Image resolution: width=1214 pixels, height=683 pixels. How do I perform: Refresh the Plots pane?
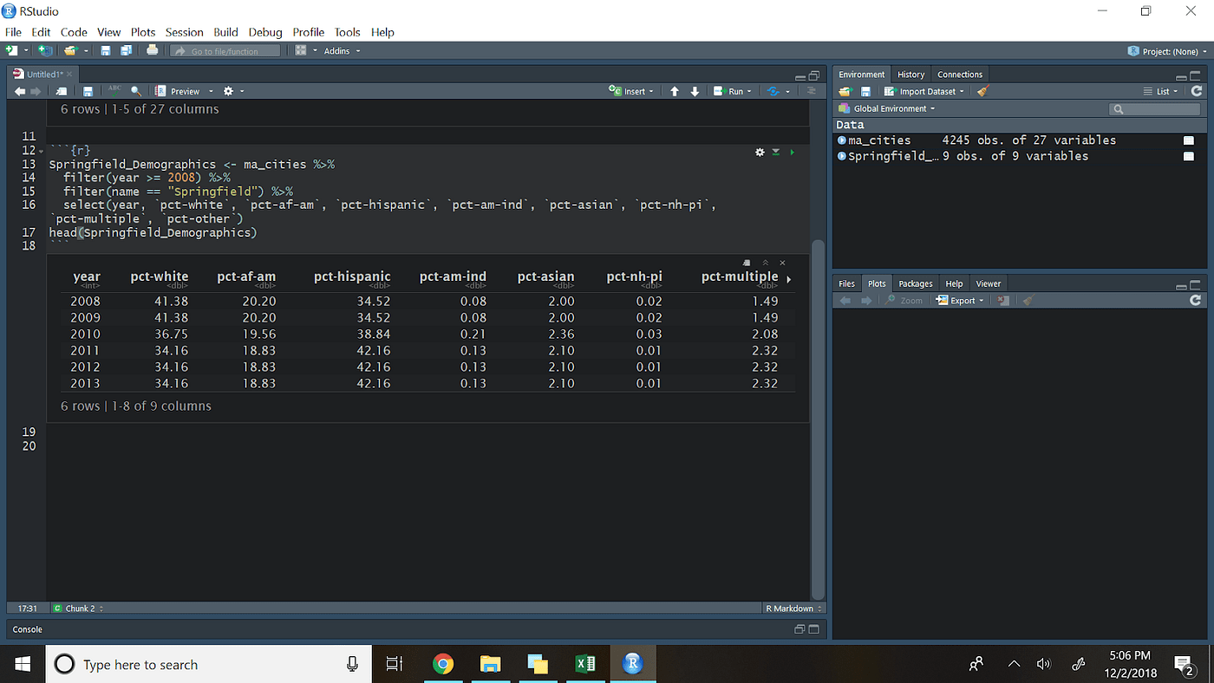tap(1197, 300)
